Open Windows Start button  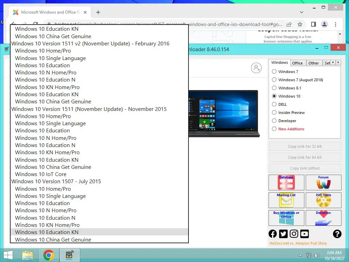pyautogui.click(x=8, y=255)
